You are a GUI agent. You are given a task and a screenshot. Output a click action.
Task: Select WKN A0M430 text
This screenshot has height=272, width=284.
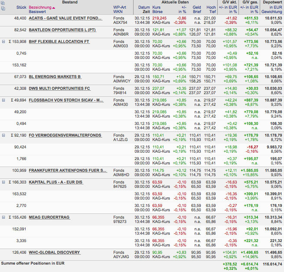(121, 105)
